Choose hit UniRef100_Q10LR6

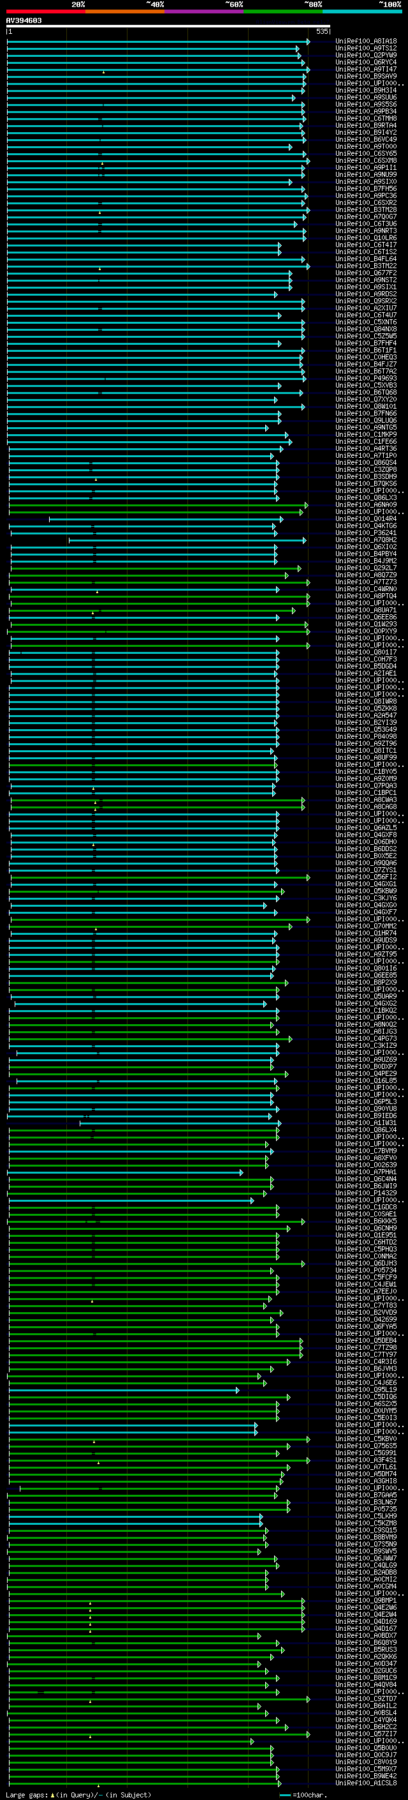click(x=366, y=238)
